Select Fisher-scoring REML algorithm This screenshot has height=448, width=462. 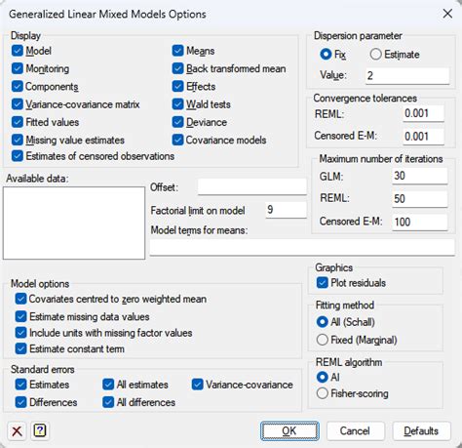[323, 393]
